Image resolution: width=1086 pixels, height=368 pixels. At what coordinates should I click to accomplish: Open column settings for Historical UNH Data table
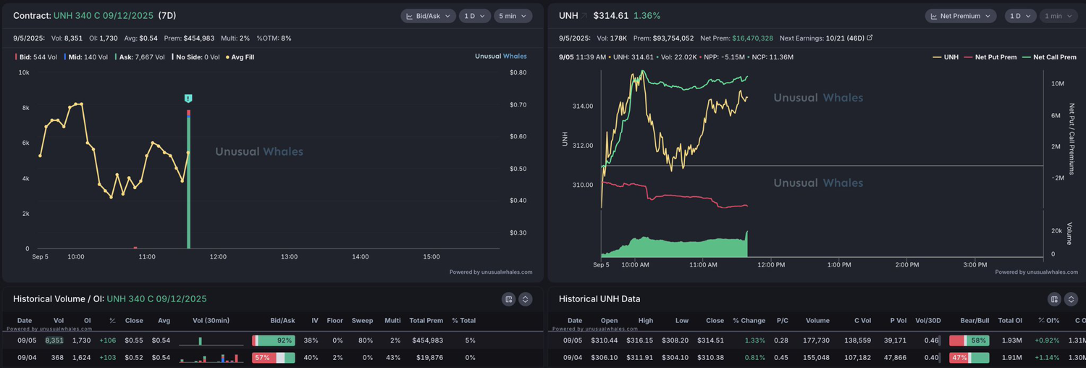tap(1054, 299)
